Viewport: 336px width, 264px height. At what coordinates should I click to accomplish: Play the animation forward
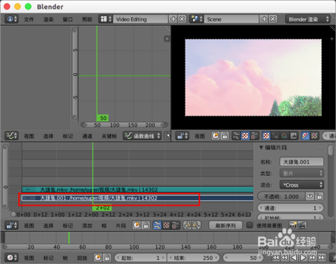(302, 258)
